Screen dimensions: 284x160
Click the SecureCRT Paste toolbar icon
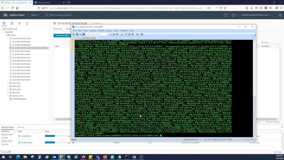click(114, 34)
